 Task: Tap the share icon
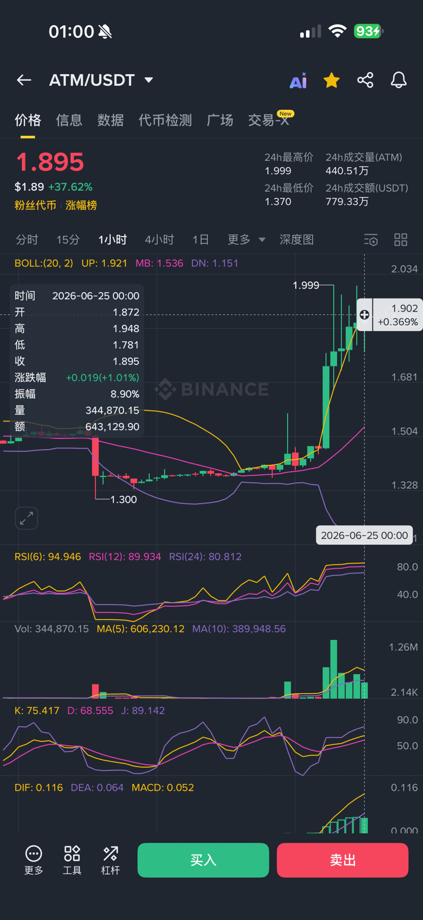(365, 80)
